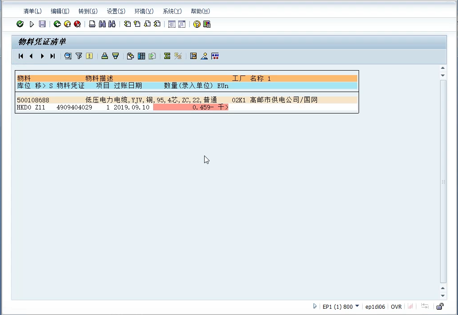Select the red quantity cell 0.459-
This screenshot has width=458, height=315.
190,107
